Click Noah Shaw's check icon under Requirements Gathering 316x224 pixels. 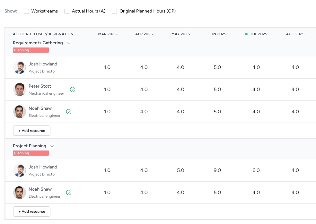point(69,112)
